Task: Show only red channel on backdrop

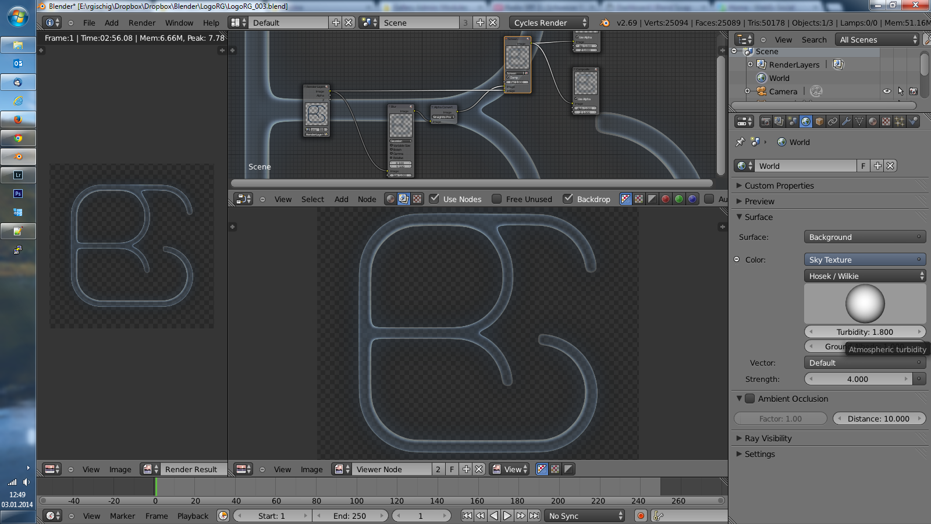Action: pos(666,199)
